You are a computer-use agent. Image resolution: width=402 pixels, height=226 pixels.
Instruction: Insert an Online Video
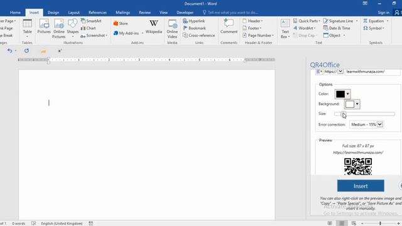click(x=172, y=29)
